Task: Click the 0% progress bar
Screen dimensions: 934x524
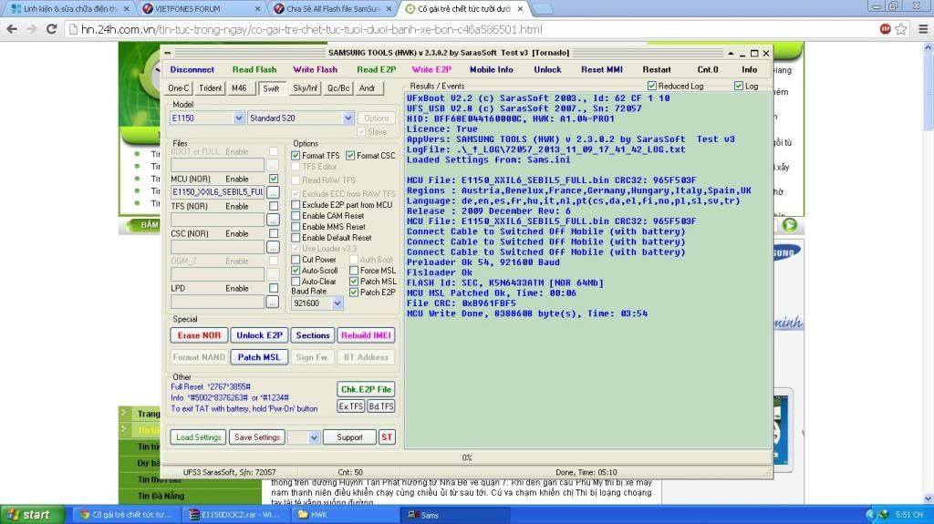Action: pyautogui.click(x=467, y=457)
